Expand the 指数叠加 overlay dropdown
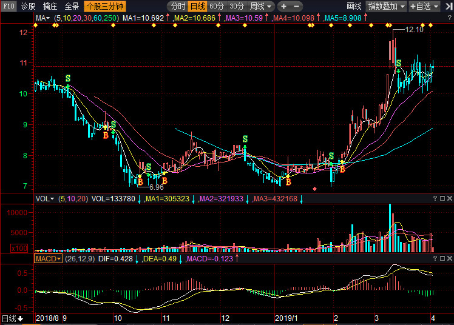The width and height of the screenshot is (454, 325). pyautogui.click(x=386, y=6)
